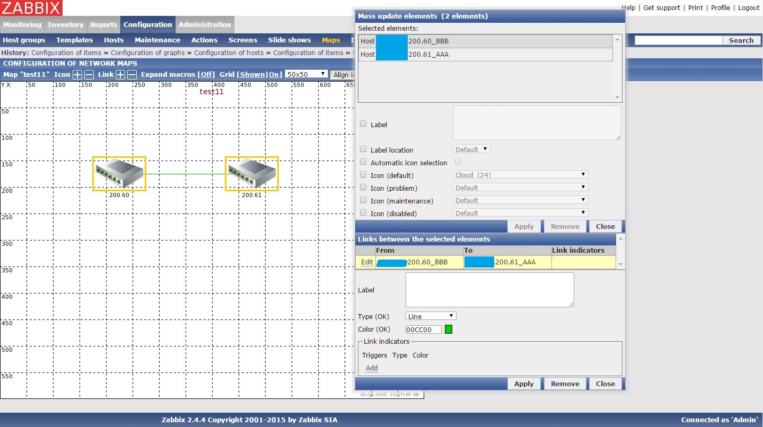Click the Icon plus button to add element

tap(77, 75)
